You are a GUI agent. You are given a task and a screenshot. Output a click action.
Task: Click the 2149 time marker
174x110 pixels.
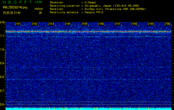(x=151, y=24)
